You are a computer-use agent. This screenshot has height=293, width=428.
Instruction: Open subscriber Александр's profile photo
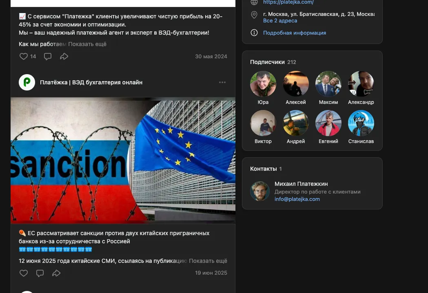coord(361,84)
